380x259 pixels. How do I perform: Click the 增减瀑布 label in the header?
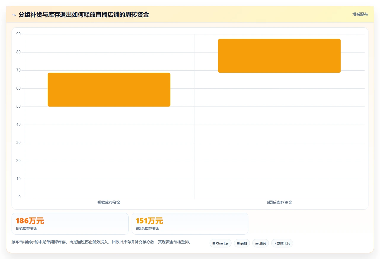coord(360,14)
